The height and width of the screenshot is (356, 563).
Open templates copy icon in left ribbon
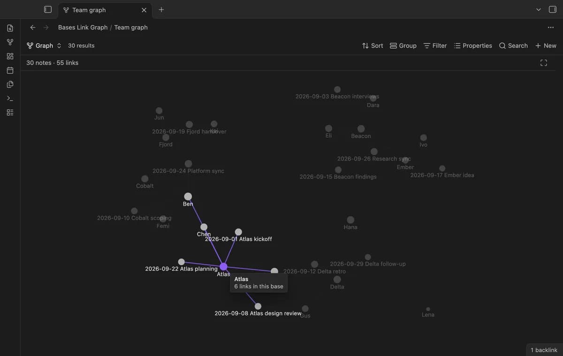click(10, 84)
